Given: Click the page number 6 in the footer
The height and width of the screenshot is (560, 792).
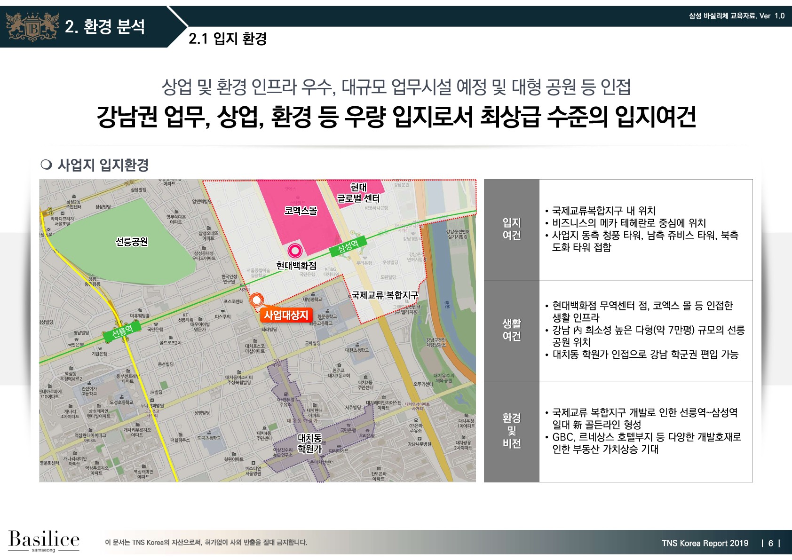Looking at the screenshot, I should [x=770, y=543].
